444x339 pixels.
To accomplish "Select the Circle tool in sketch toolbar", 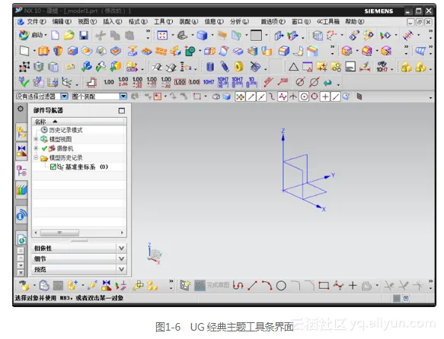I will (x=281, y=286).
